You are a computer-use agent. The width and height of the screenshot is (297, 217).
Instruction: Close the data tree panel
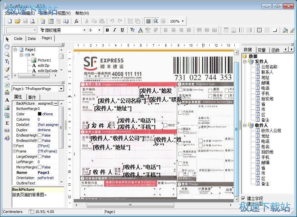tap(292, 44)
